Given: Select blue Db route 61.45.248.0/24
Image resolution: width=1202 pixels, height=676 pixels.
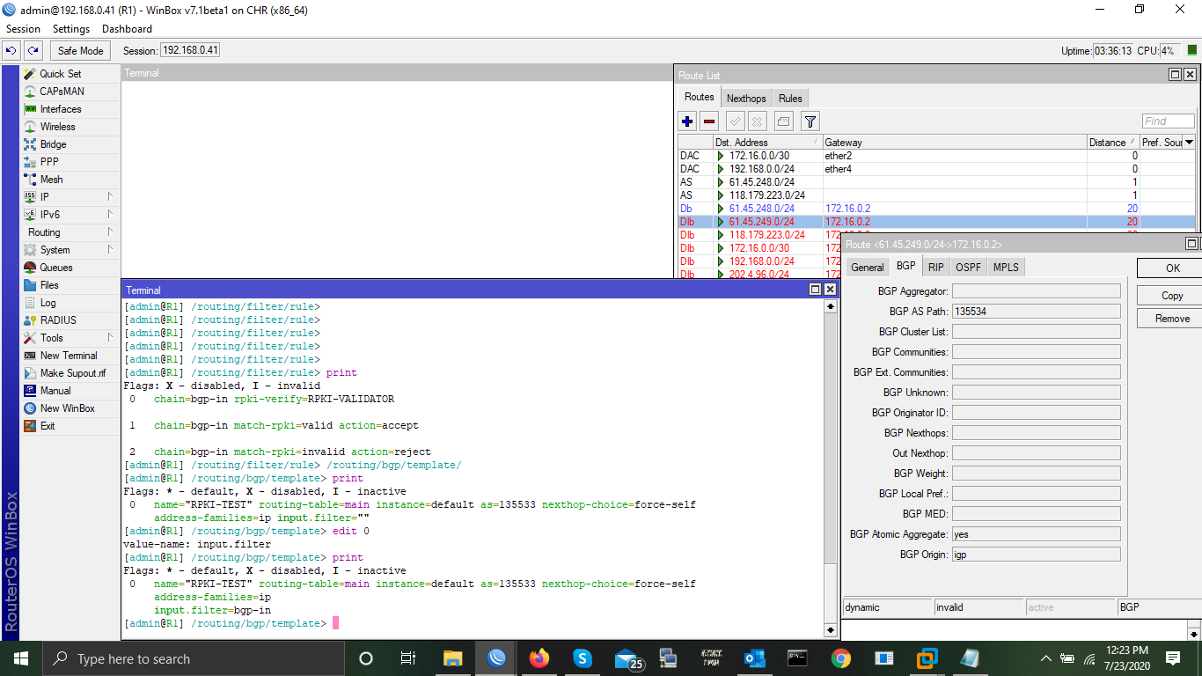Looking at the screenshot, I should [x=936, y=209].
